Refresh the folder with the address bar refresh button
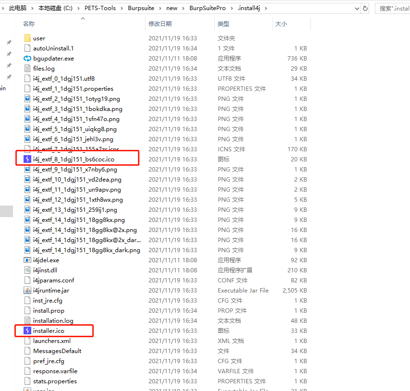The image size is (410, 391). (x=365, y=8)
